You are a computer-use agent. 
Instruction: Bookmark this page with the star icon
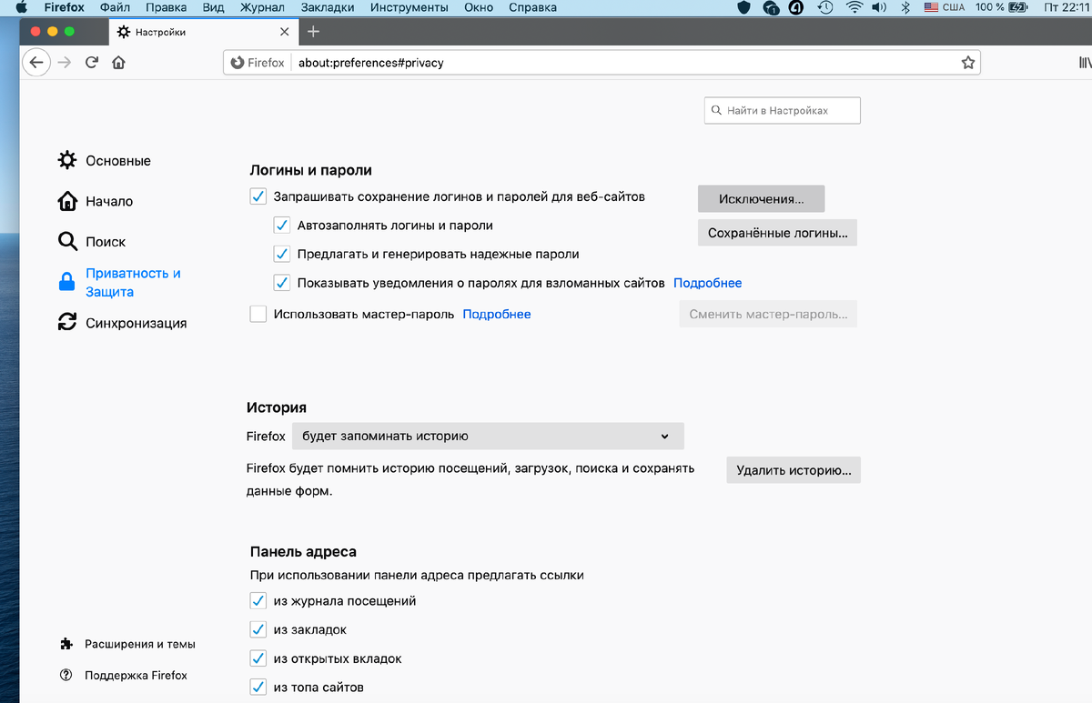(x=968, y=63)
